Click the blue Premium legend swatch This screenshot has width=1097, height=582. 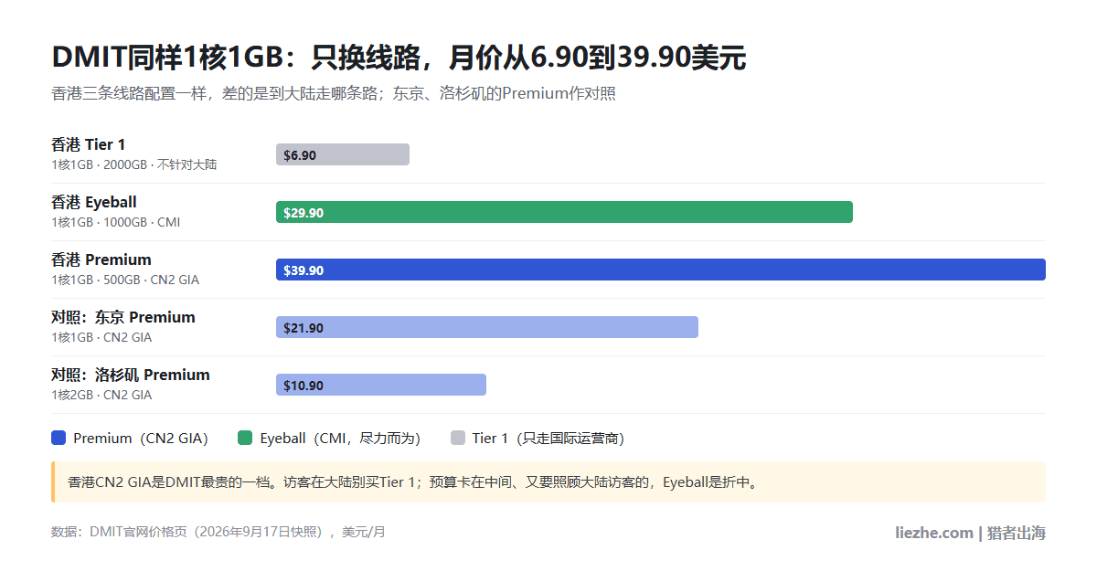tap(59, 438)
